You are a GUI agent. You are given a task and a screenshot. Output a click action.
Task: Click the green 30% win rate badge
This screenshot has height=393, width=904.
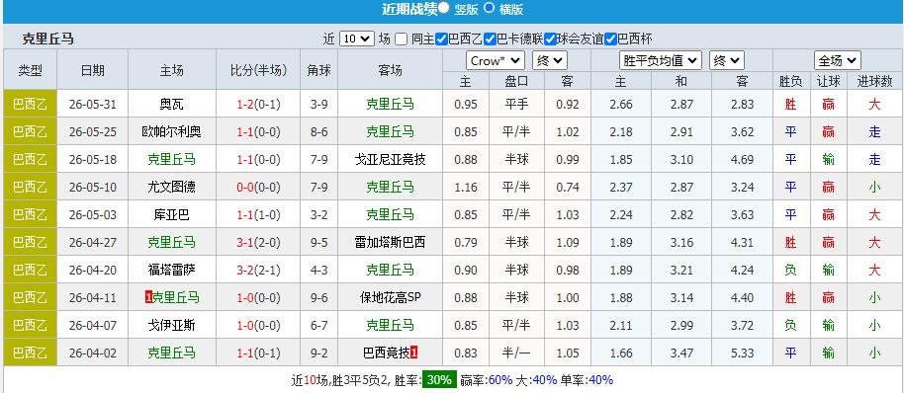pos(439,380)
